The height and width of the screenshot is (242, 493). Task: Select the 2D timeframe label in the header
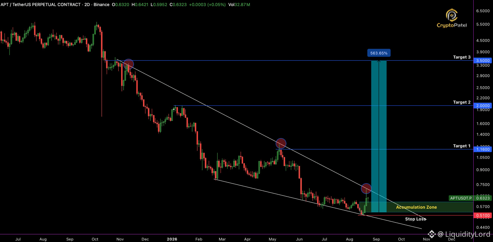(87, 5)
